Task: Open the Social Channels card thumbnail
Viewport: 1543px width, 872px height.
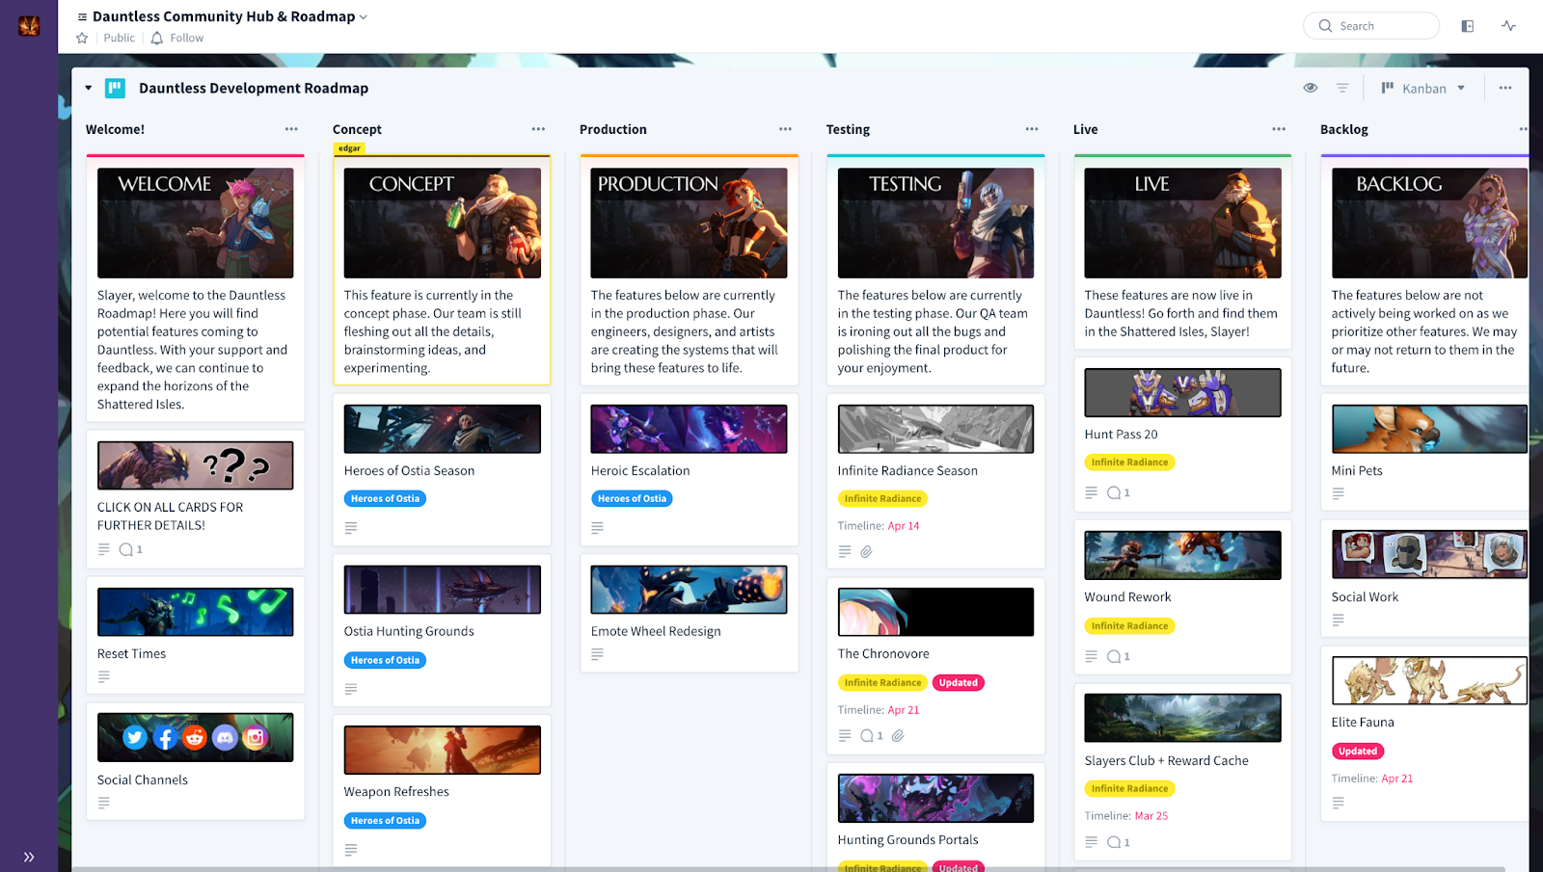Action: point(196,738)
